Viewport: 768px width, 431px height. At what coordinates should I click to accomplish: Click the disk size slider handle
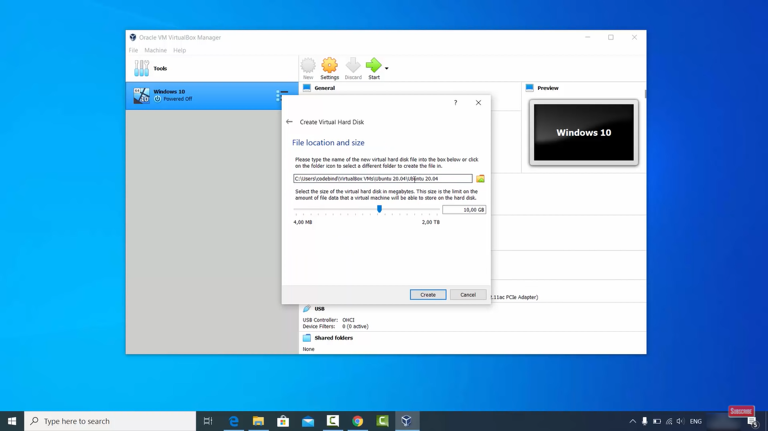pos(380,209)
